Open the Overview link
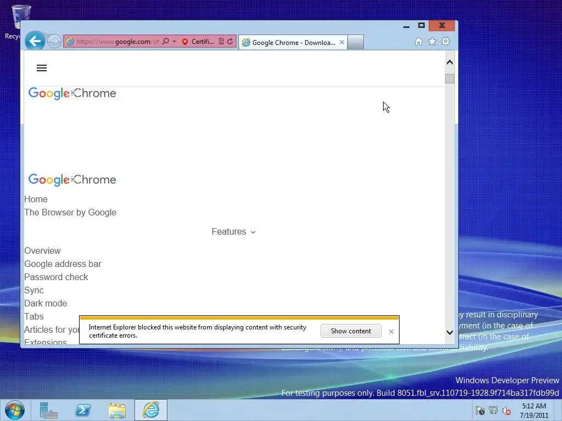This screenshot has height=421, width=562. pos(42,251)
